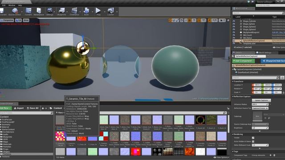Open the Details property matrix grid icon

282,78
